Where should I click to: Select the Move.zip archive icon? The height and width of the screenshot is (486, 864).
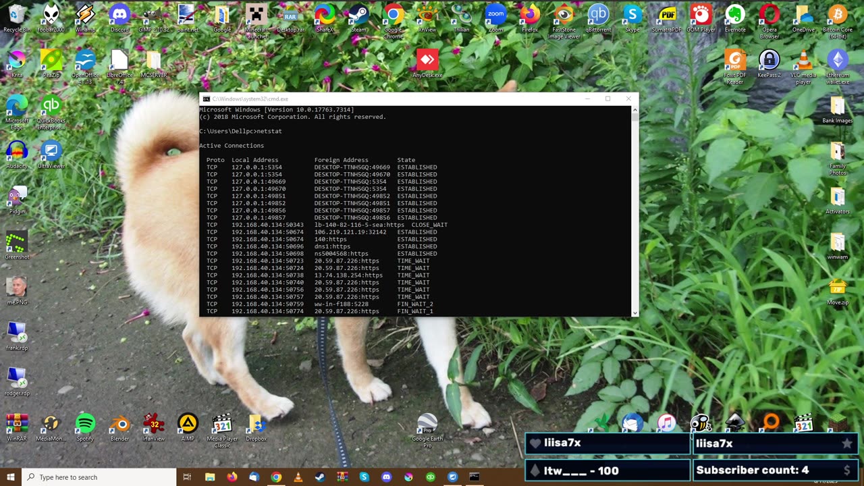tap(838, 291)
